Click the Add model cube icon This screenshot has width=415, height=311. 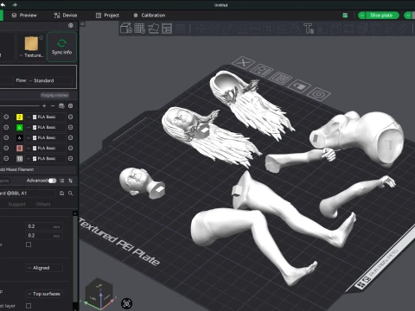tap(125, 29)
